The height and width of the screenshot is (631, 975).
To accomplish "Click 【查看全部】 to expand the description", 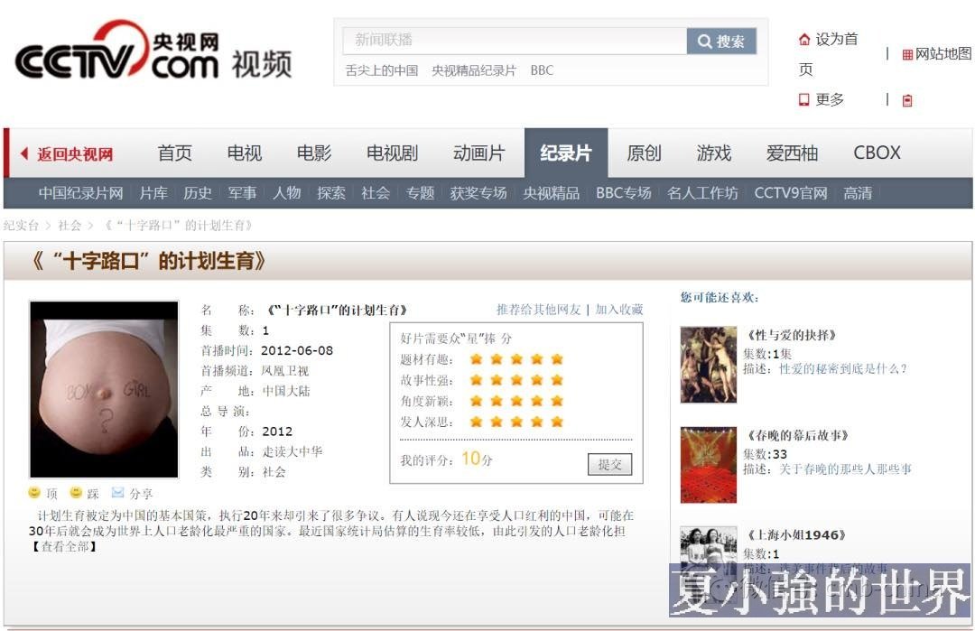I will point(63,546).
